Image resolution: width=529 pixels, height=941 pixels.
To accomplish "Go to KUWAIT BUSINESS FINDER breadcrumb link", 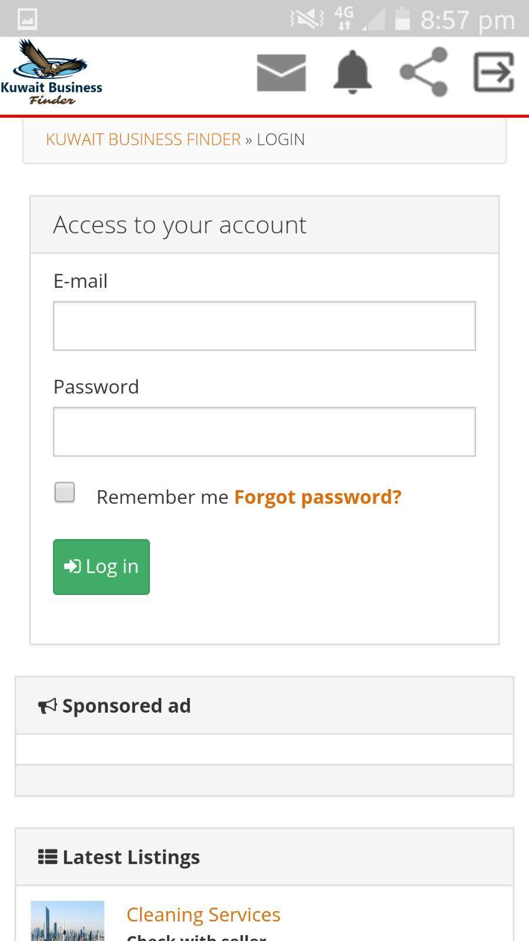I will [143, 139].
